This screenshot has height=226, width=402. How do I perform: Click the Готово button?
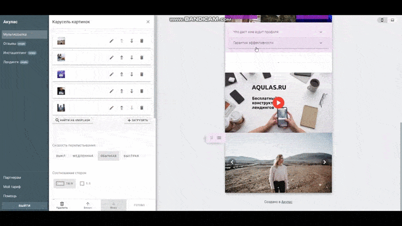[139, 205]
